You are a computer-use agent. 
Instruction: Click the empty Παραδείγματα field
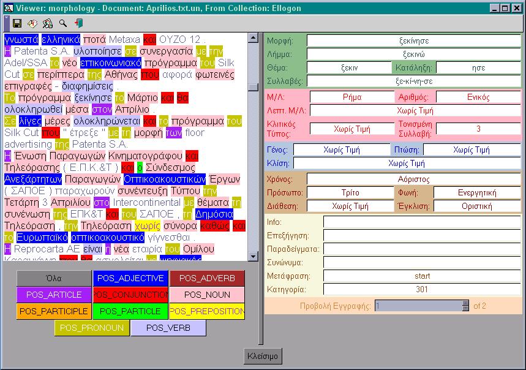tap(422, 249)
